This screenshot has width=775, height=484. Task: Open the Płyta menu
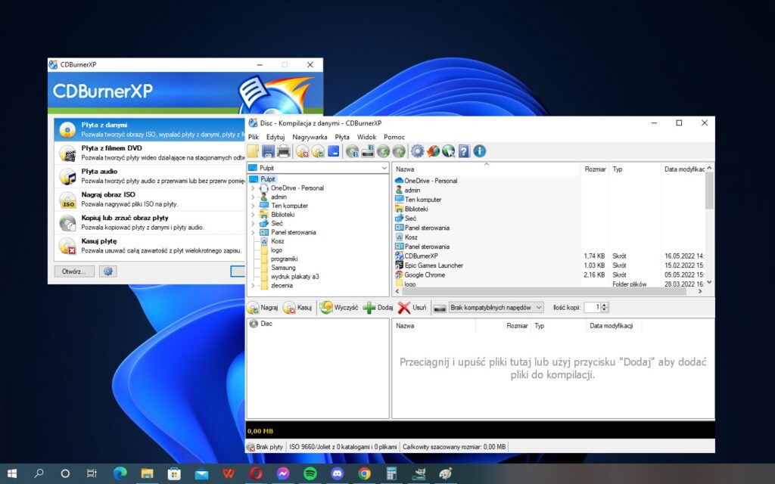(342, 138)
